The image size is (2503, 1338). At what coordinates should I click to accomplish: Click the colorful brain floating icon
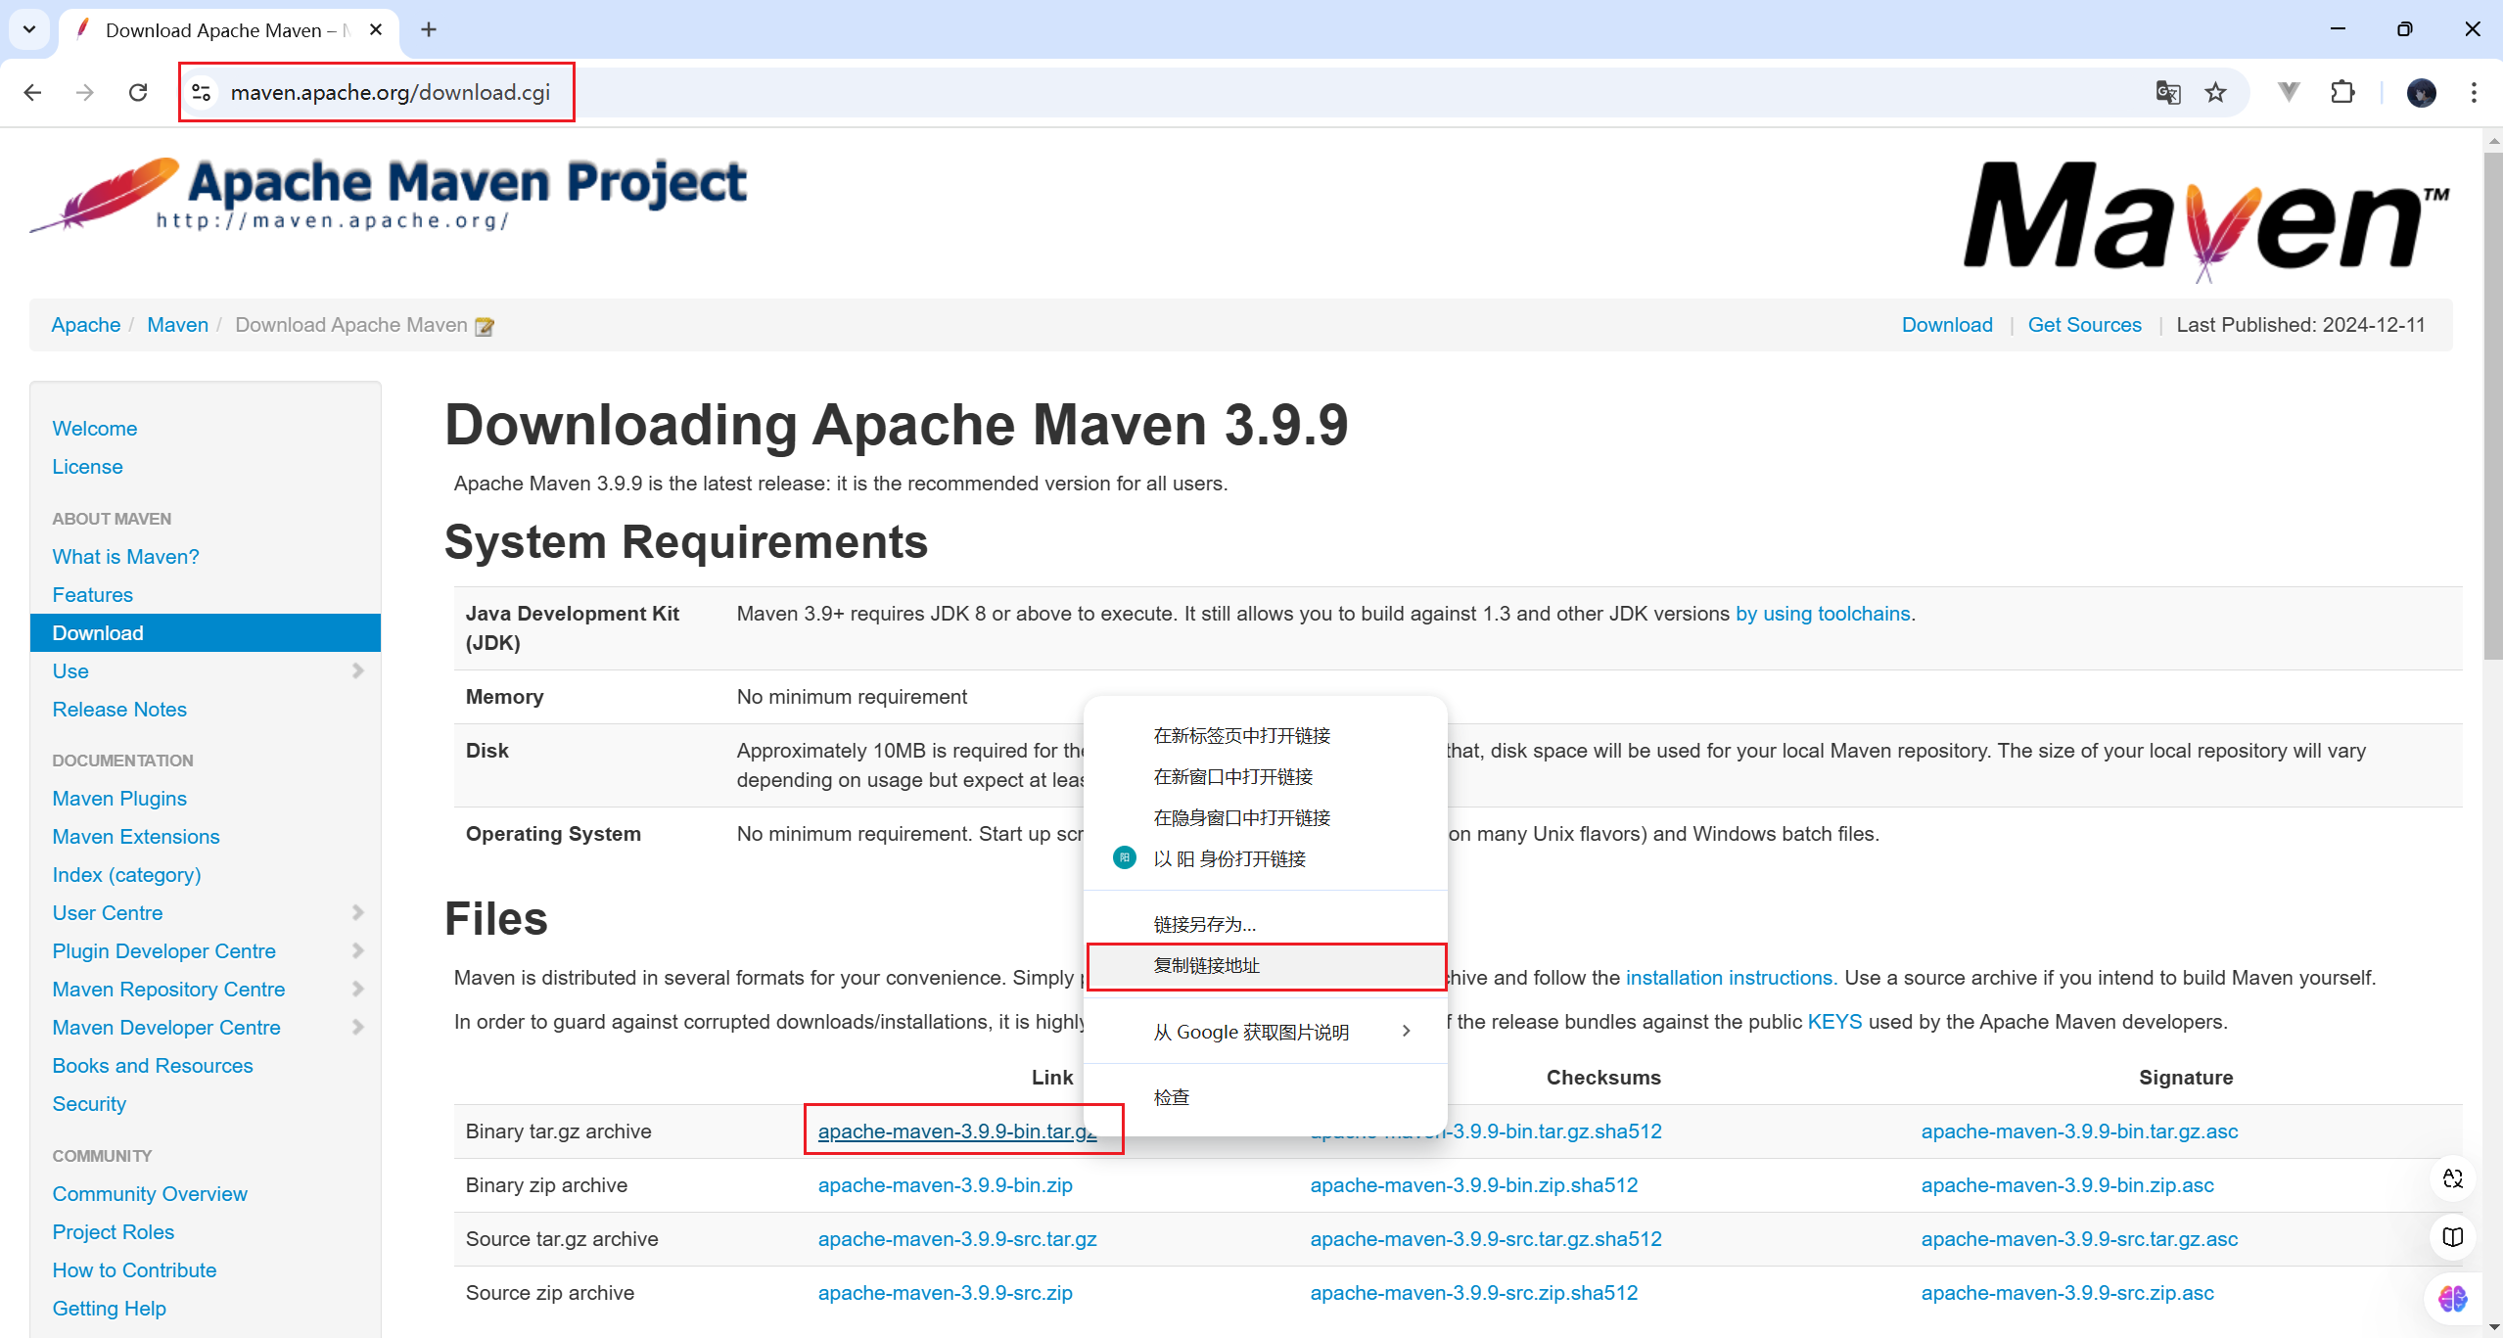point(2453,1299)
